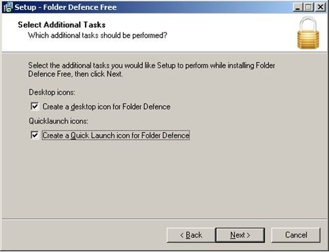This screenshot has width=329, height=252.
Task: Click the 'Desktop icons:' group label
Action: (x=52, y=92)
